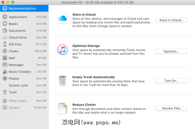Select System Junk in the sidebar
Viewport: 195px width, 129px height.
(18, 85)
